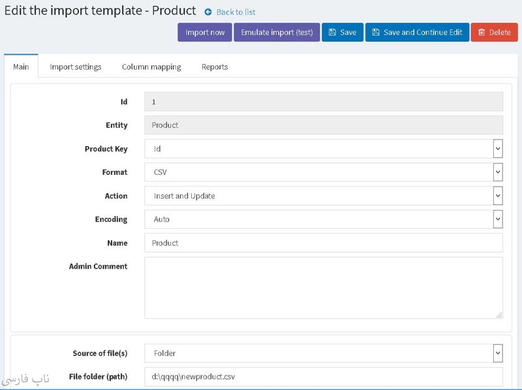Open the Format dropdown showing CSV
The image size is (522, 390).
click(324, 172)
